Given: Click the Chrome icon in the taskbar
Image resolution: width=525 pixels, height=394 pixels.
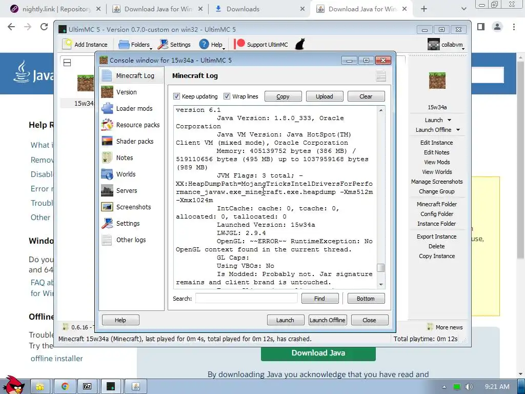Looking at the screenshot, I should click(x=65, y=387).
